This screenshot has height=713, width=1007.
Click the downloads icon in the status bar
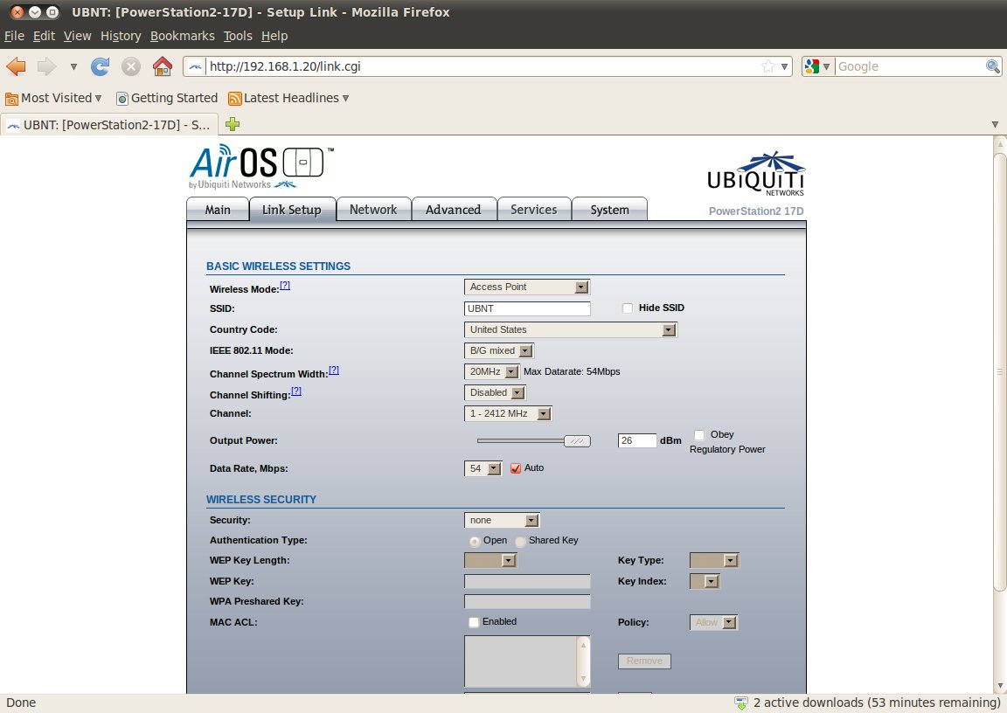tap(741, 703)
